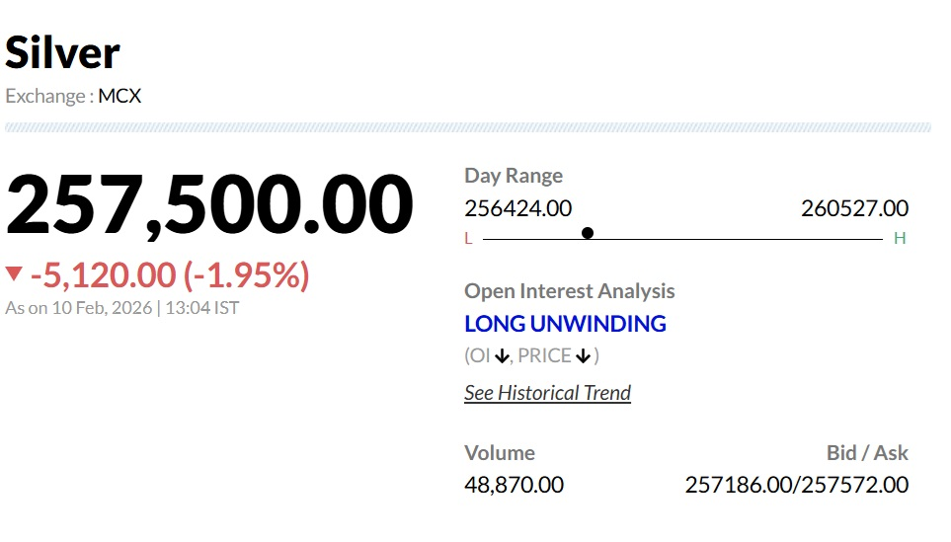This screenshot has height=542, width=951.
Task: Click the down arrow next to PRICE
Action: point(583,356)
